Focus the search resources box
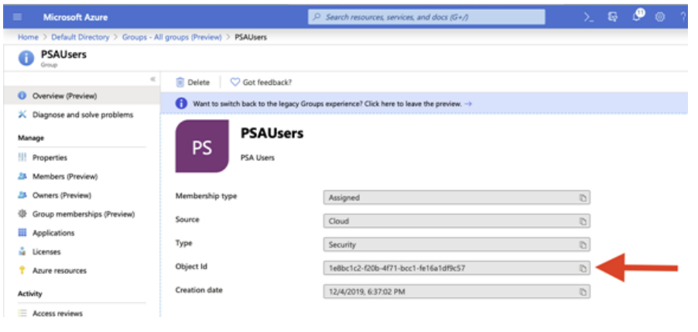This screenshot has height=332, width=698. (426, 17)
